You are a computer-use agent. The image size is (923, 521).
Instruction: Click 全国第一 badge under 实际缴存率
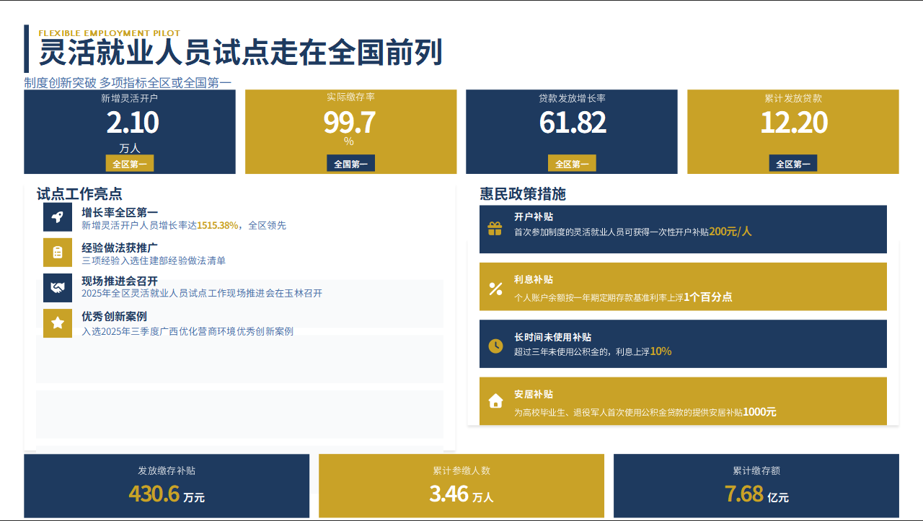point(350,164)
